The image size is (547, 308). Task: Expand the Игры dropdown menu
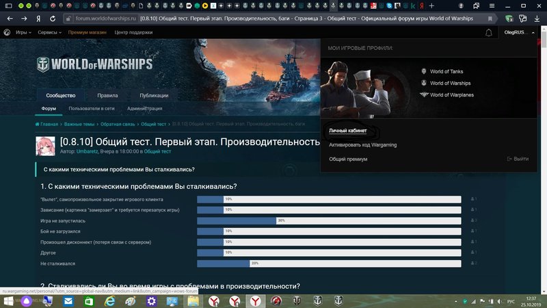[x=24, y=32]
